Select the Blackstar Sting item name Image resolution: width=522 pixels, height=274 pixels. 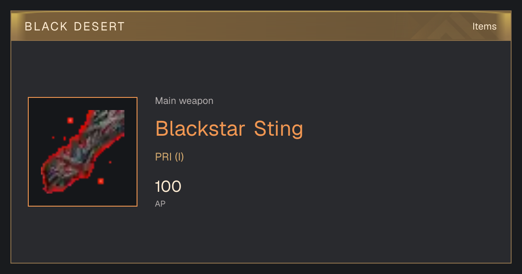pos(229,129)
